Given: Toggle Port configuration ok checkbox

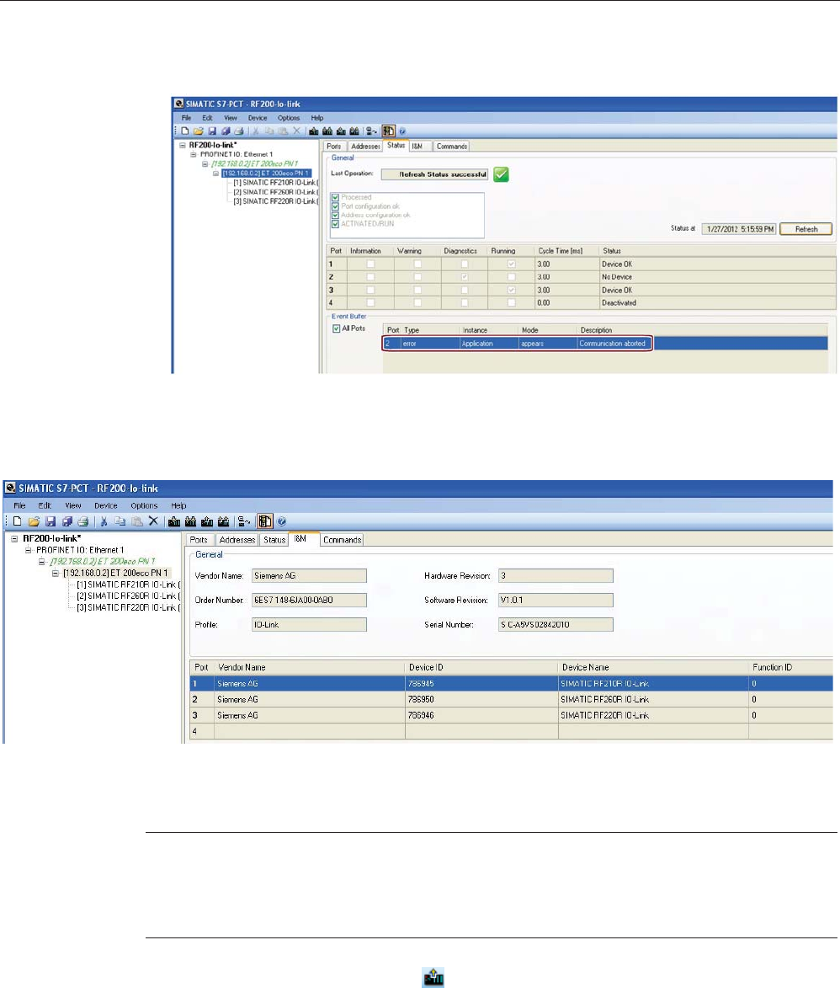Looking at the screenshot, I should 336,206.
